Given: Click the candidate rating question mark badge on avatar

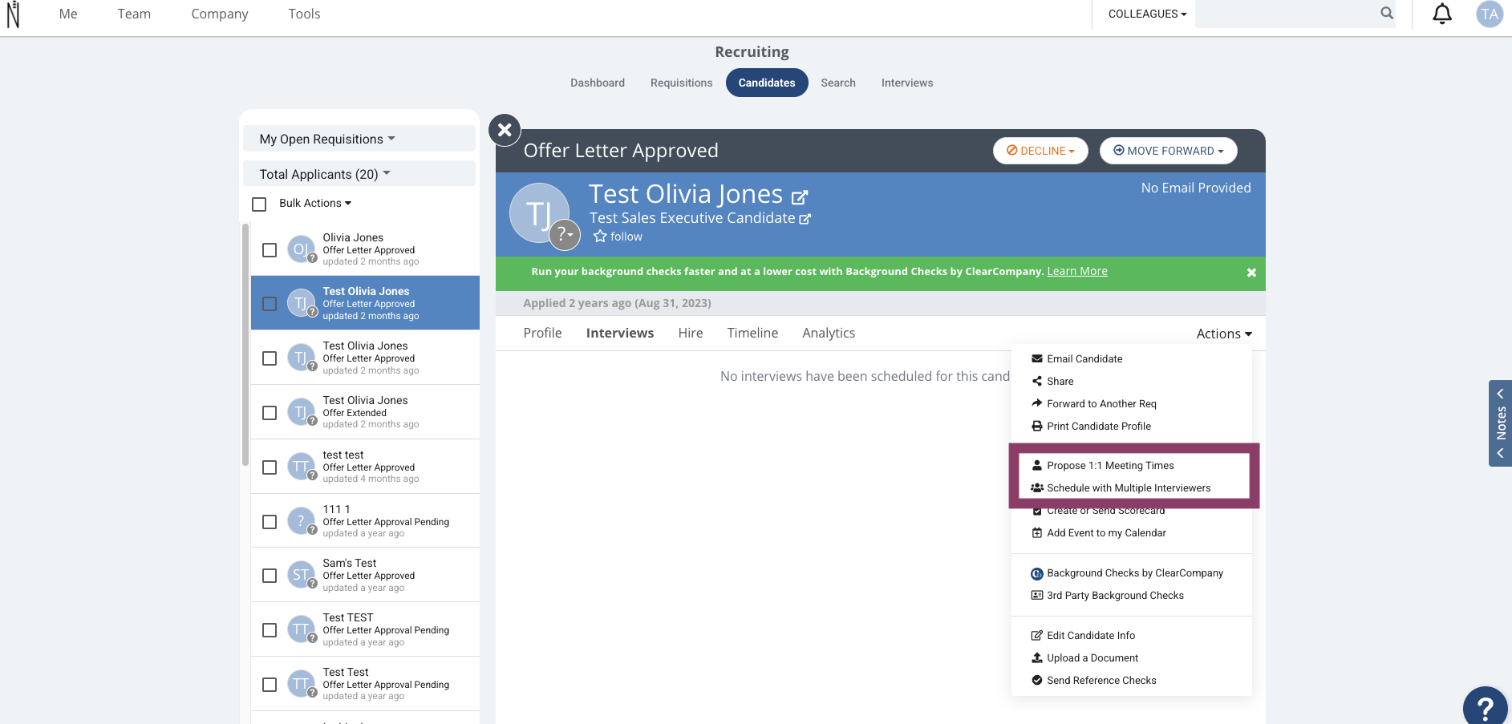Looking at the screenshot, I should [565, 235].
